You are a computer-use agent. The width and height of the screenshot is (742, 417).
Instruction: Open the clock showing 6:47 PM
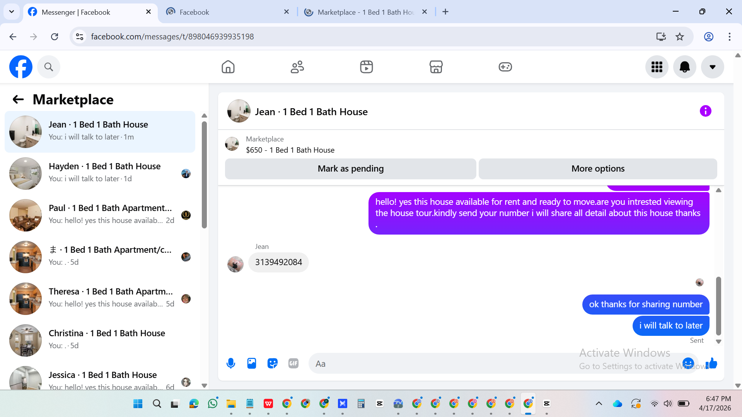pyautogui.click(x=715, y=403)
